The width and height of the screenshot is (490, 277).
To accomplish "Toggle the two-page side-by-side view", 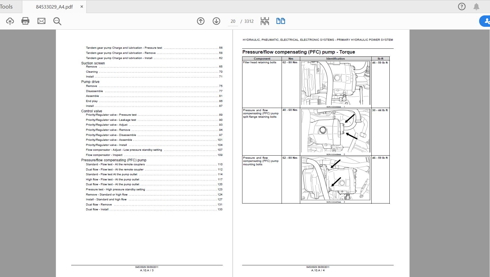I will tap(280, 21).
